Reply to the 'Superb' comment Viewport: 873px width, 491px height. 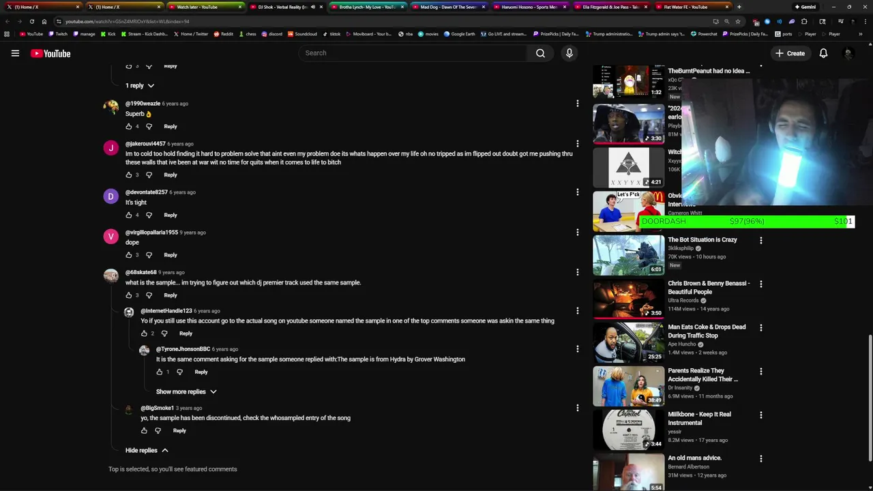(171, 126)
